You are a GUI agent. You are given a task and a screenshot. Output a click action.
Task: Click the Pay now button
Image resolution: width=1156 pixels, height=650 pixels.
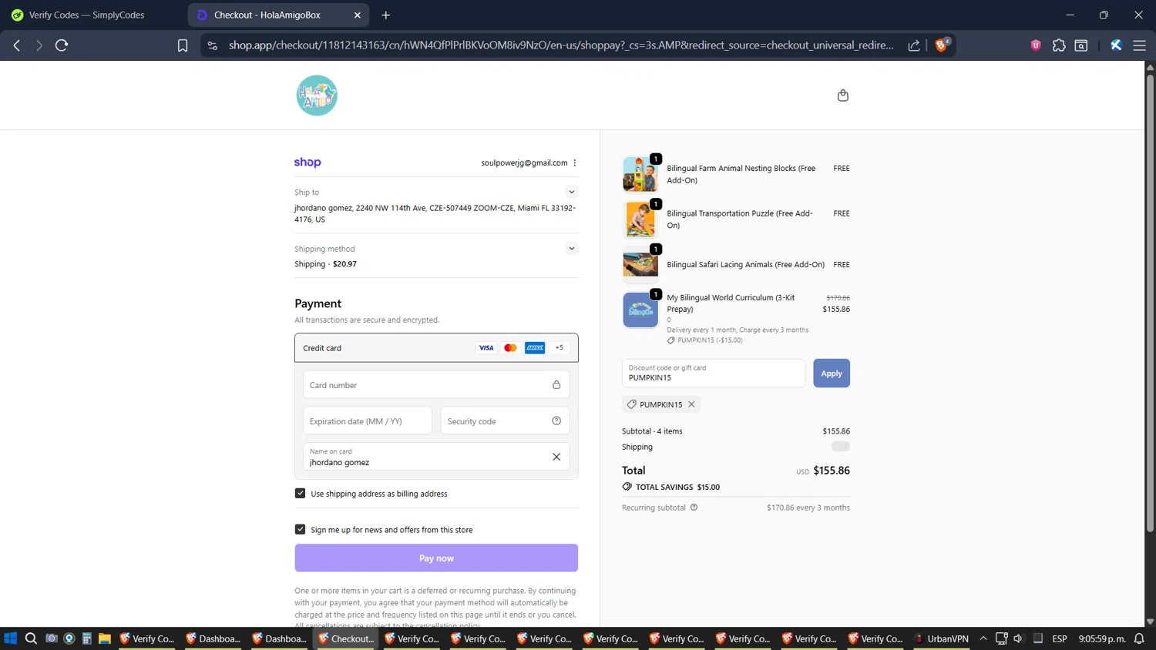click(436, 558)
